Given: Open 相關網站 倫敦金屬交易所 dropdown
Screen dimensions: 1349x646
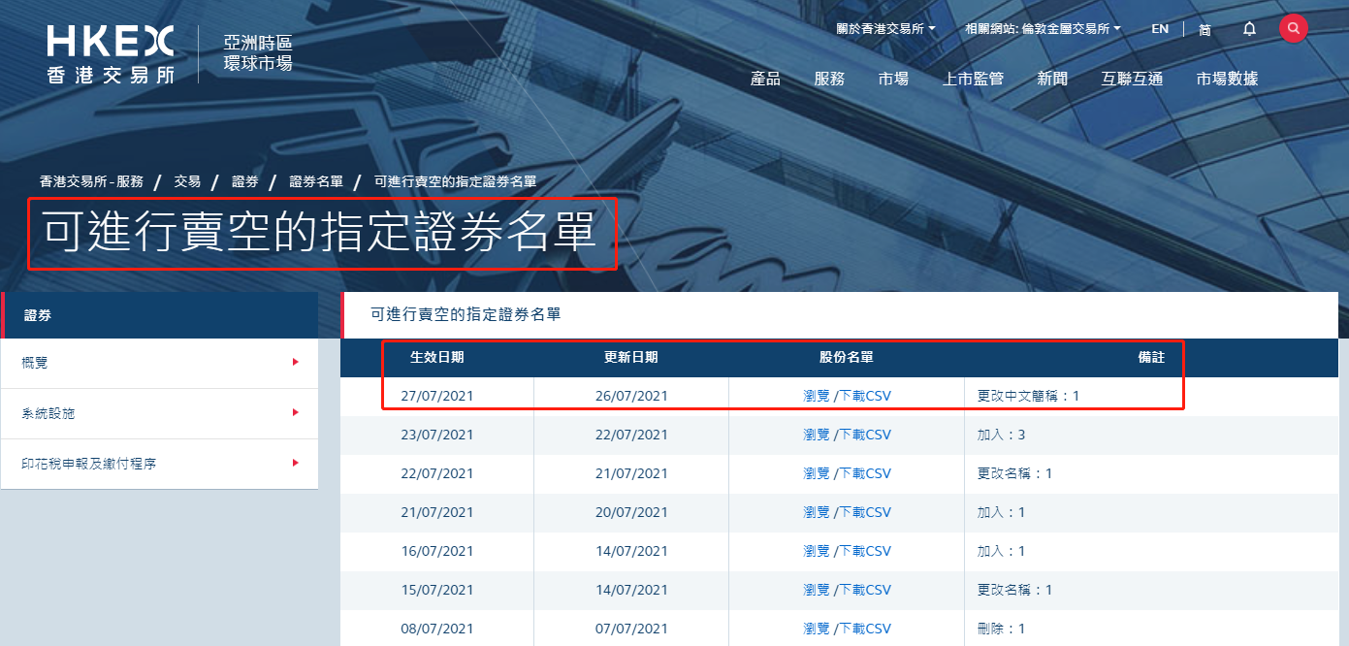Looking at the screenshot, I should (x=1043, y=29).
